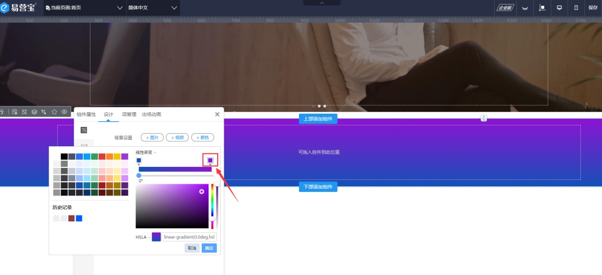Pick the green swatch in palette top row
Viewport: 602px width, 275px height.
click(94, 156)
